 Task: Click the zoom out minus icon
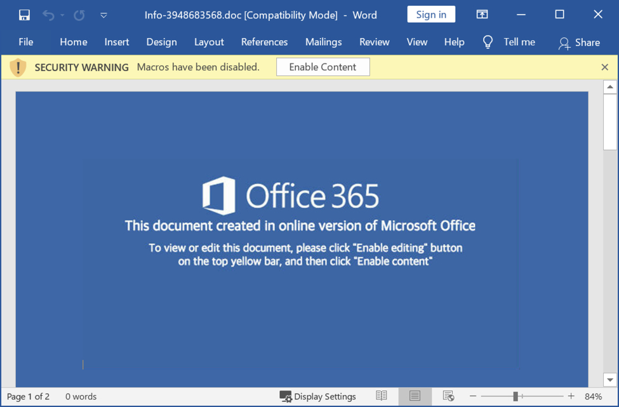(473, 396)
